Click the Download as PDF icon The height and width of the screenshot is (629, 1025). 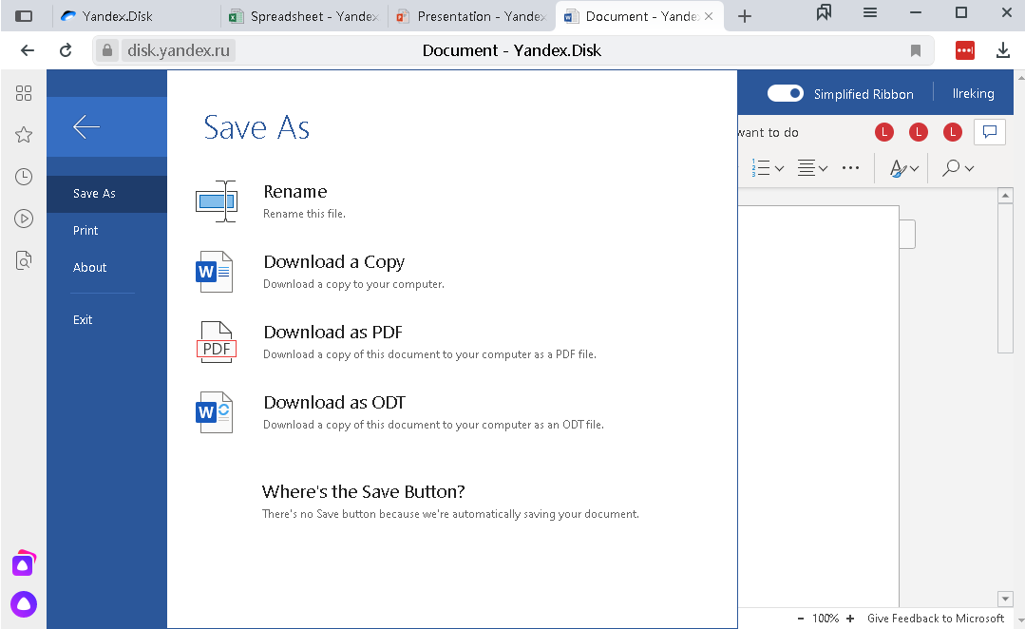click(217, 342)
